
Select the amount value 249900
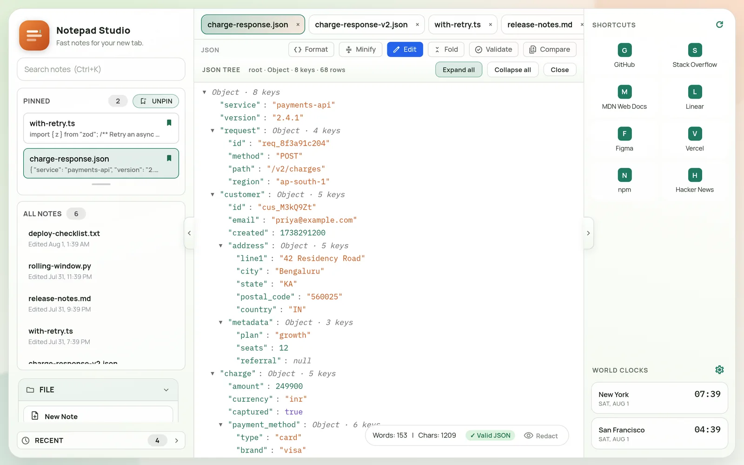(x=289, y=386)
